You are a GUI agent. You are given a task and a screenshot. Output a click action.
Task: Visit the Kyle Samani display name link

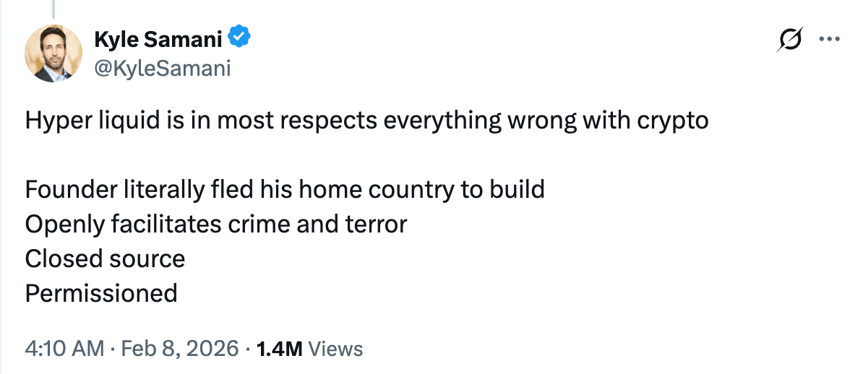[x=158, y=38]
